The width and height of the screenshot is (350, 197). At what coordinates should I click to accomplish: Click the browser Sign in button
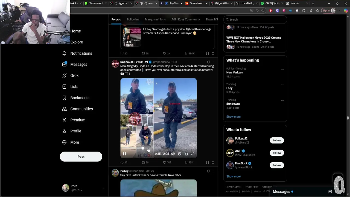[x=328, y=11]
